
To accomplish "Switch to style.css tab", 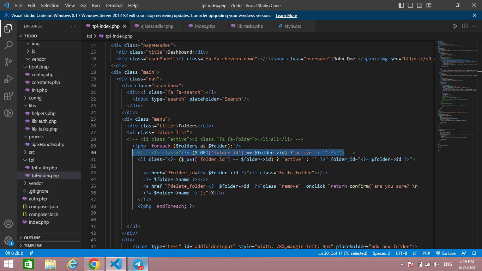I will click(293, 26).
